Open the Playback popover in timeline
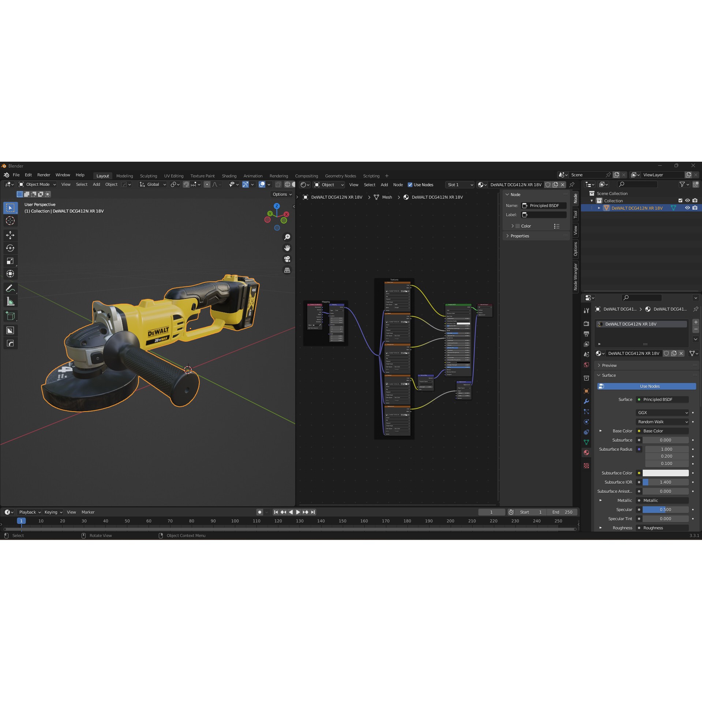The width and height of the screenshot is (702, 702). pos(30,512)
